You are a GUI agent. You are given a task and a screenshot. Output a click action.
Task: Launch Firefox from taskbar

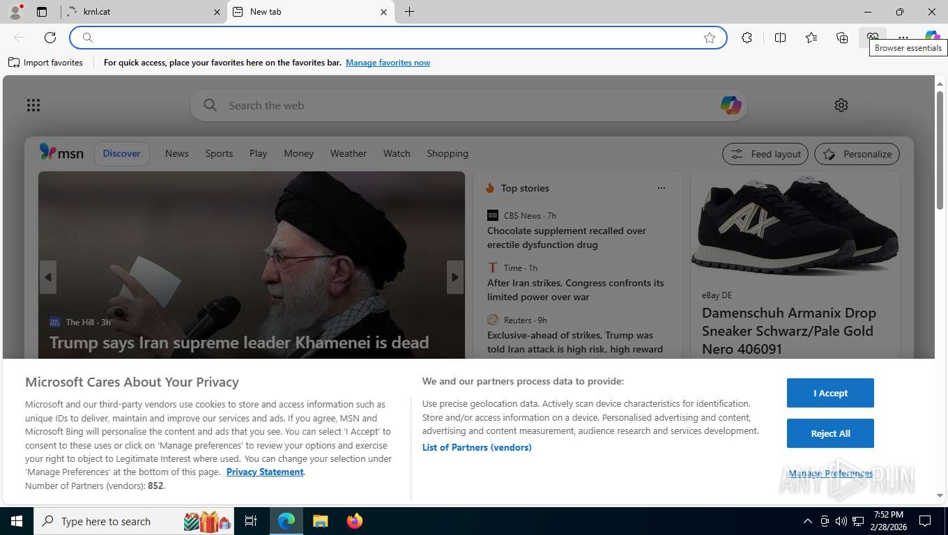click(x=355, y=521)
